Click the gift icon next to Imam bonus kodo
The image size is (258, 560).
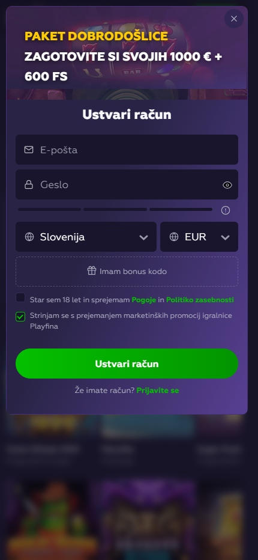[92, 271]
